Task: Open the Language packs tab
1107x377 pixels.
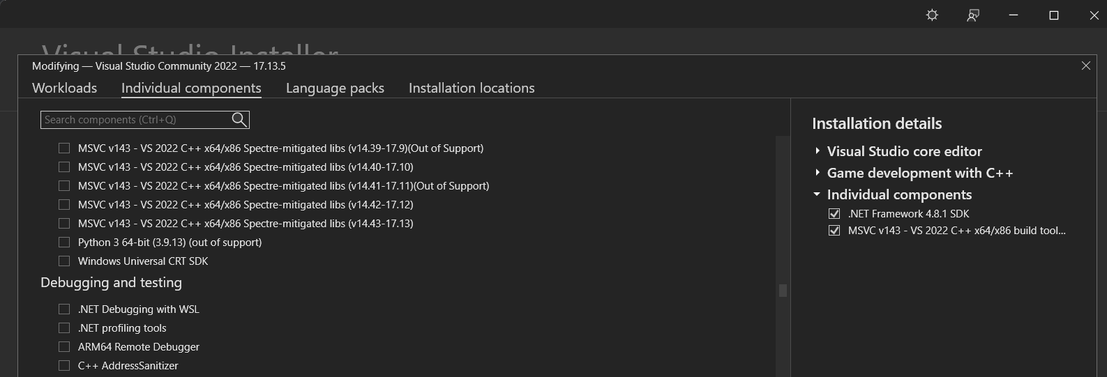Action: click(x=335, y=88)
